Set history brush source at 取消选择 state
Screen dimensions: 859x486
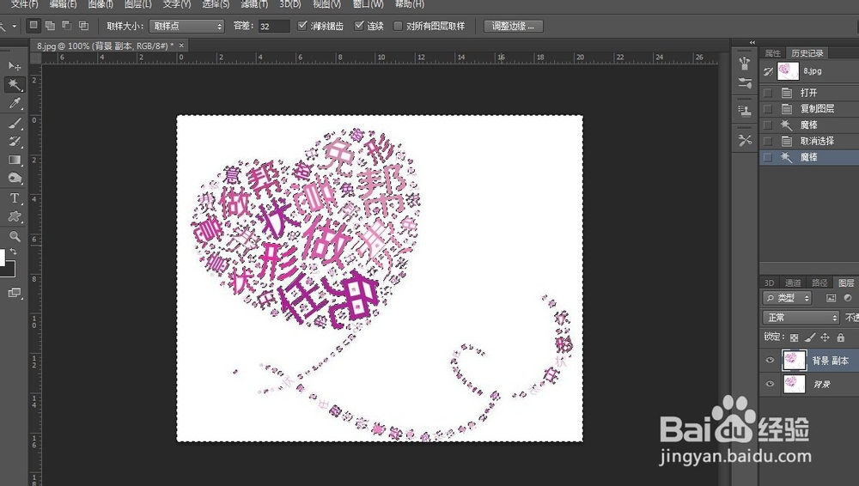[767, 141]
